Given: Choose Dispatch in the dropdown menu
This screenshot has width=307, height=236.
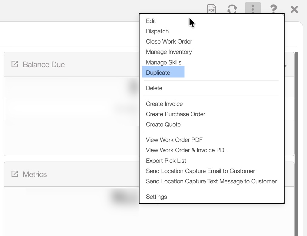Looking at the screenshot, I should pyautogui.click(x=157, y=31).
